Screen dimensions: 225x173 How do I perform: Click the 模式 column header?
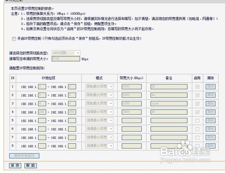[x=99, y=78]
